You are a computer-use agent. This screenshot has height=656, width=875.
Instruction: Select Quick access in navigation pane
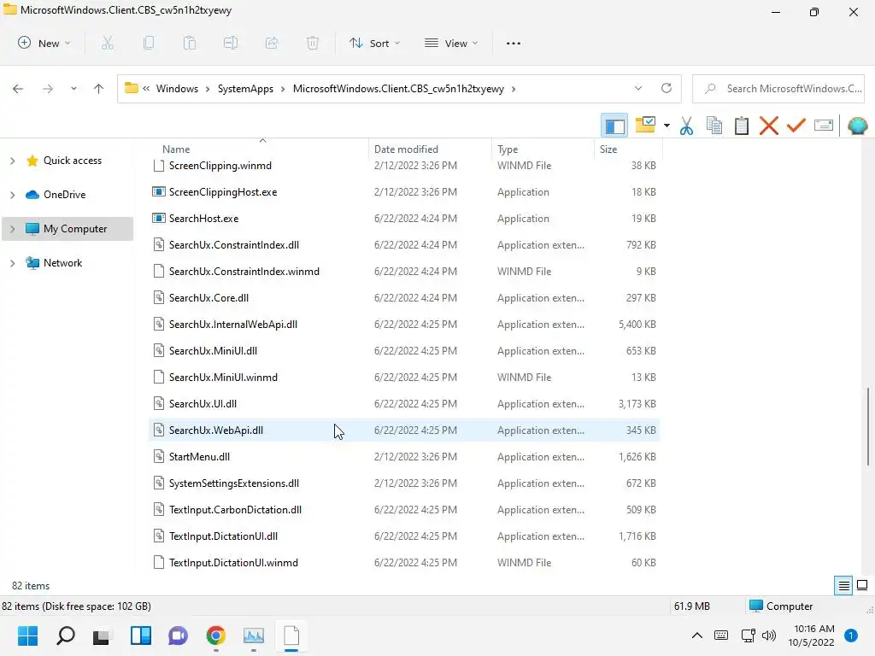tap(73, 161)
